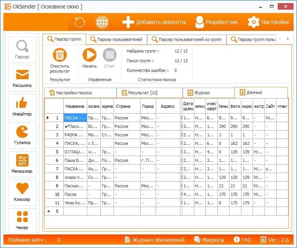
Task: Click Адресс column header
Action: (168, 106)
